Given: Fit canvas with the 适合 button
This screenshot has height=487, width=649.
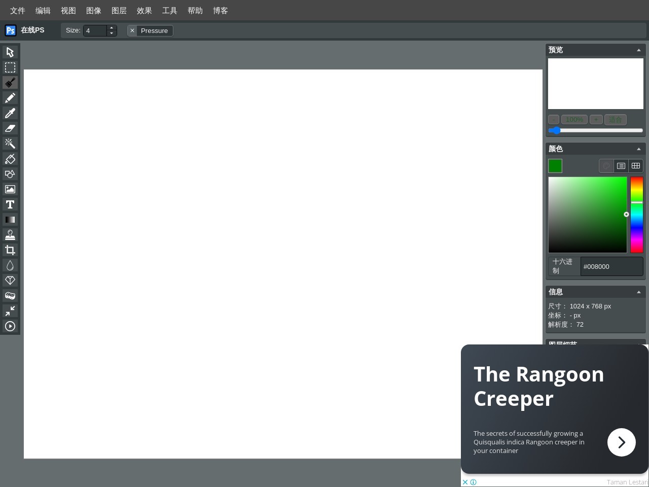Looking at the screenshot, I should pos(616,120).
